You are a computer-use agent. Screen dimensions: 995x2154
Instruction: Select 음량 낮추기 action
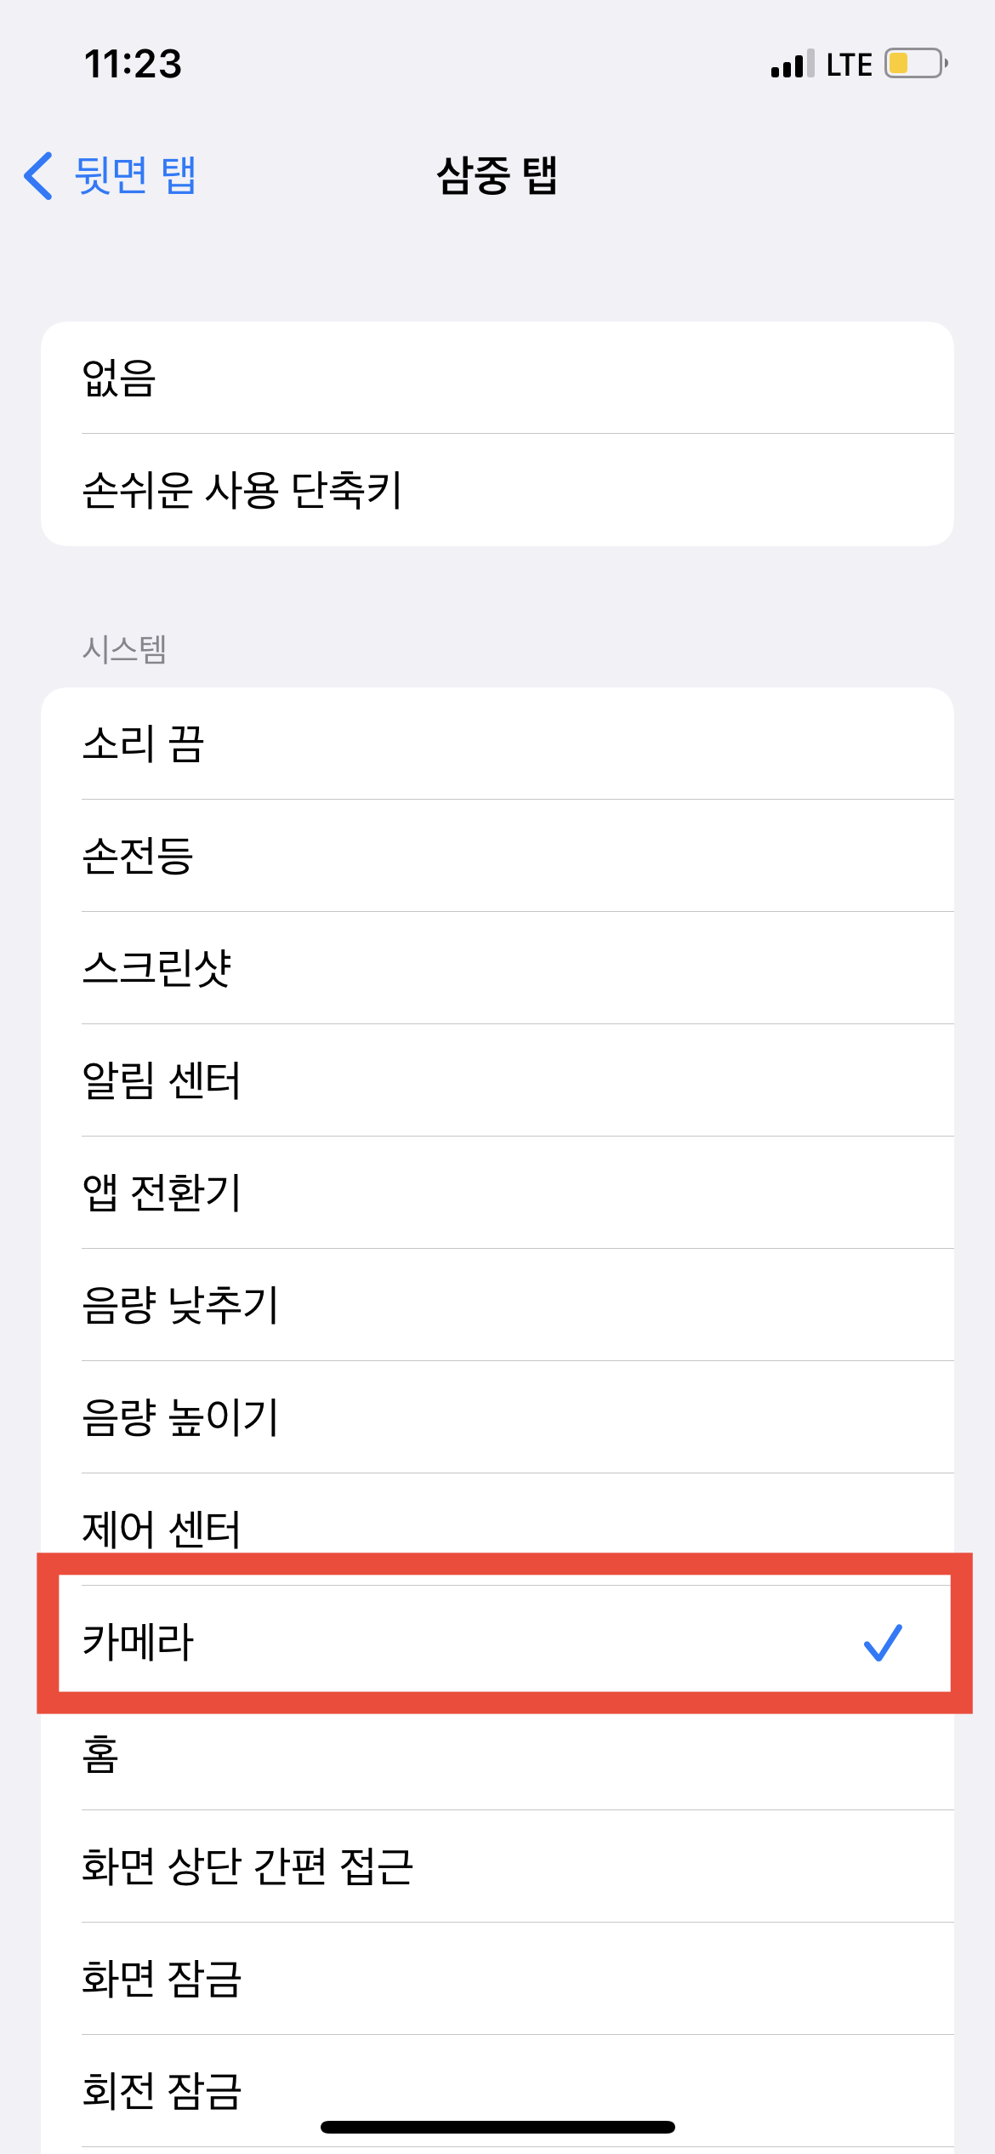(x=497, y=1305)
